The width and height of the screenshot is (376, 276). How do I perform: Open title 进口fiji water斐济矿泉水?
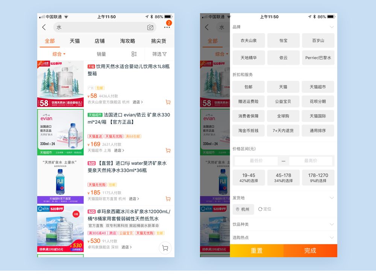point(127,167)
